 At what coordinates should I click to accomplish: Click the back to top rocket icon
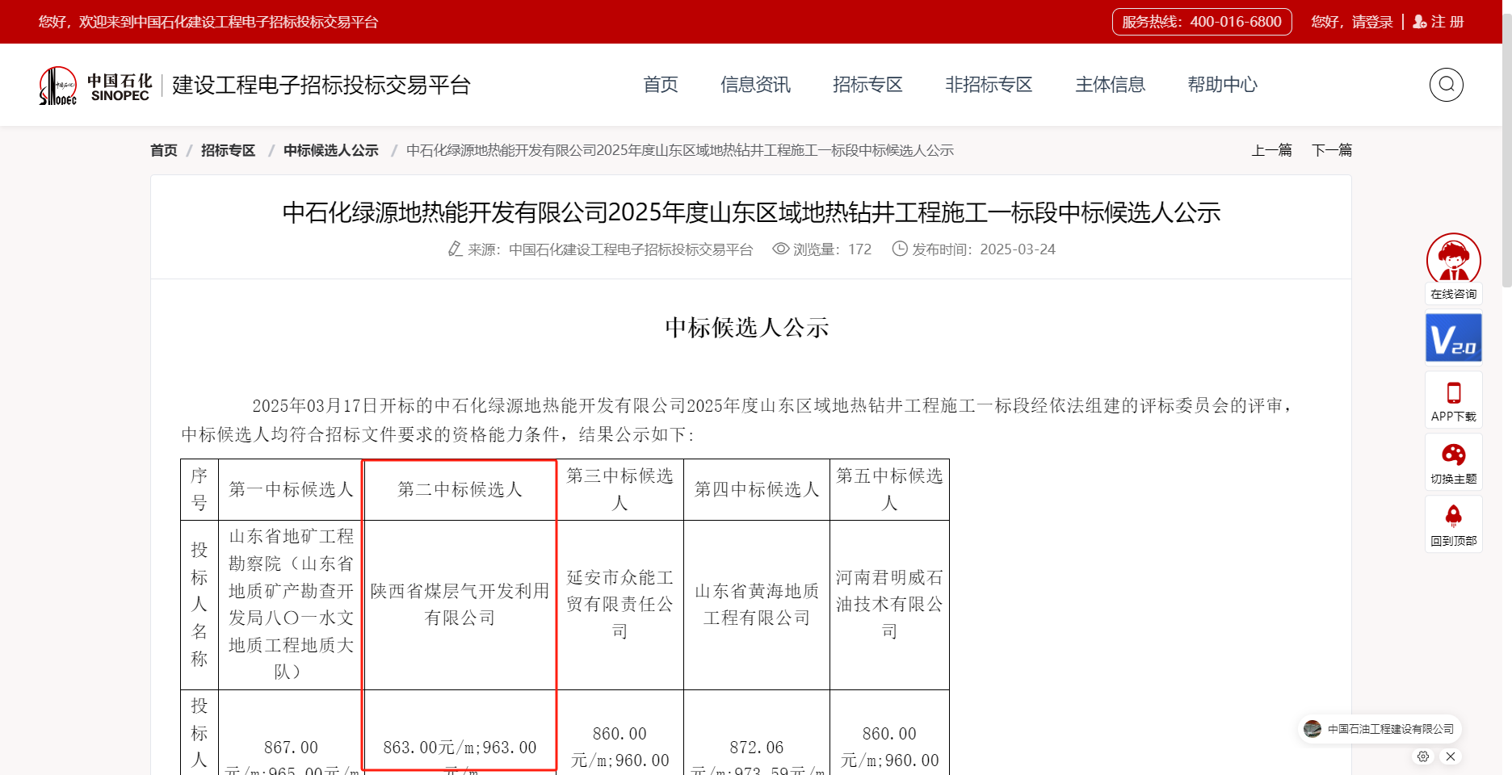[x=1453, y=516]
